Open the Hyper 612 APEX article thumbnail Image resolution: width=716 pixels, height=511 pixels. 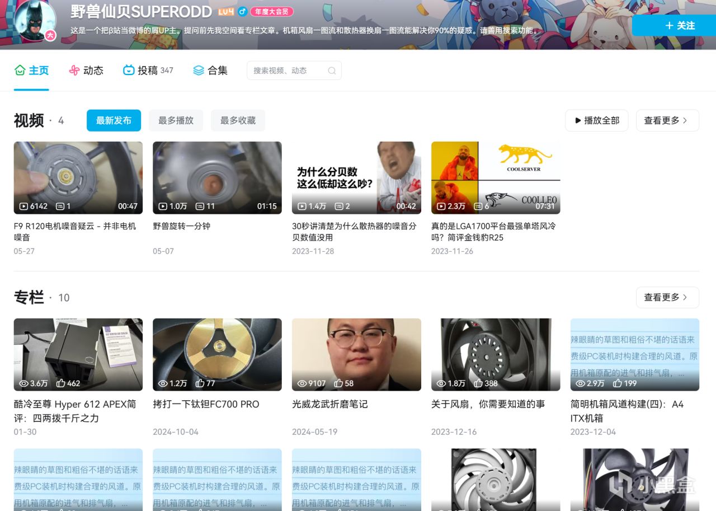click(x=78, y=355)
